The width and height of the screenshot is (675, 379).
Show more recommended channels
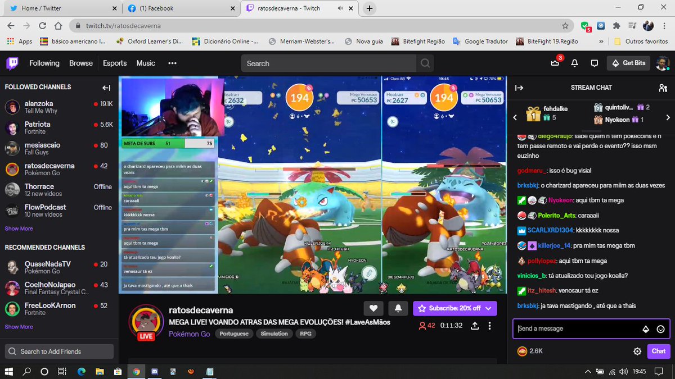(19, 327)
